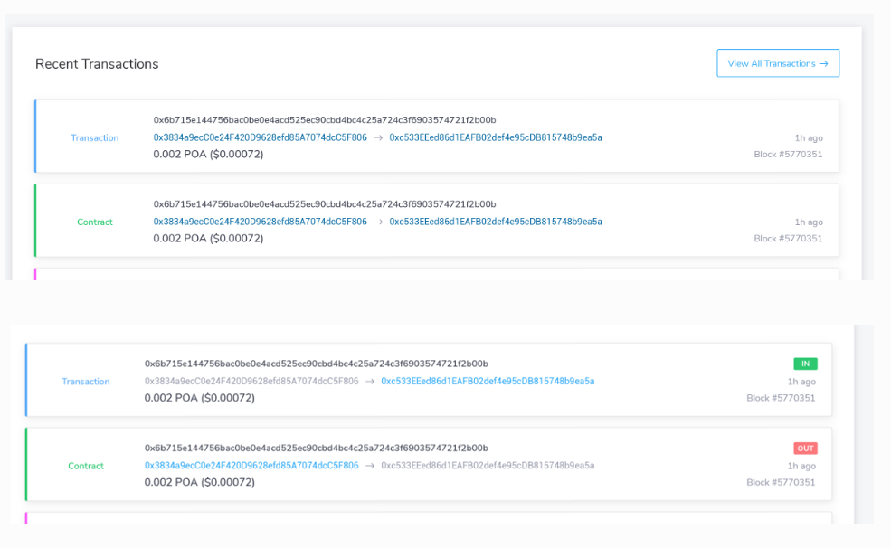The height and width of the screenshot is (548, 891).
Task: Click the sender address link in lower Contract card
Action: tap(251, 466)
